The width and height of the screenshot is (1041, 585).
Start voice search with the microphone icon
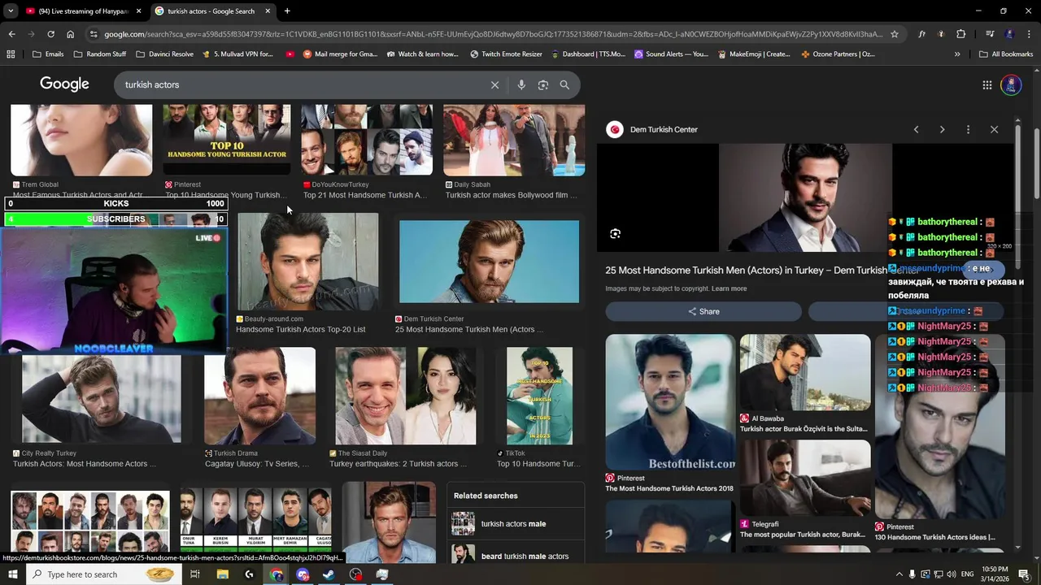pyautogui.click(x=521, y=84)
